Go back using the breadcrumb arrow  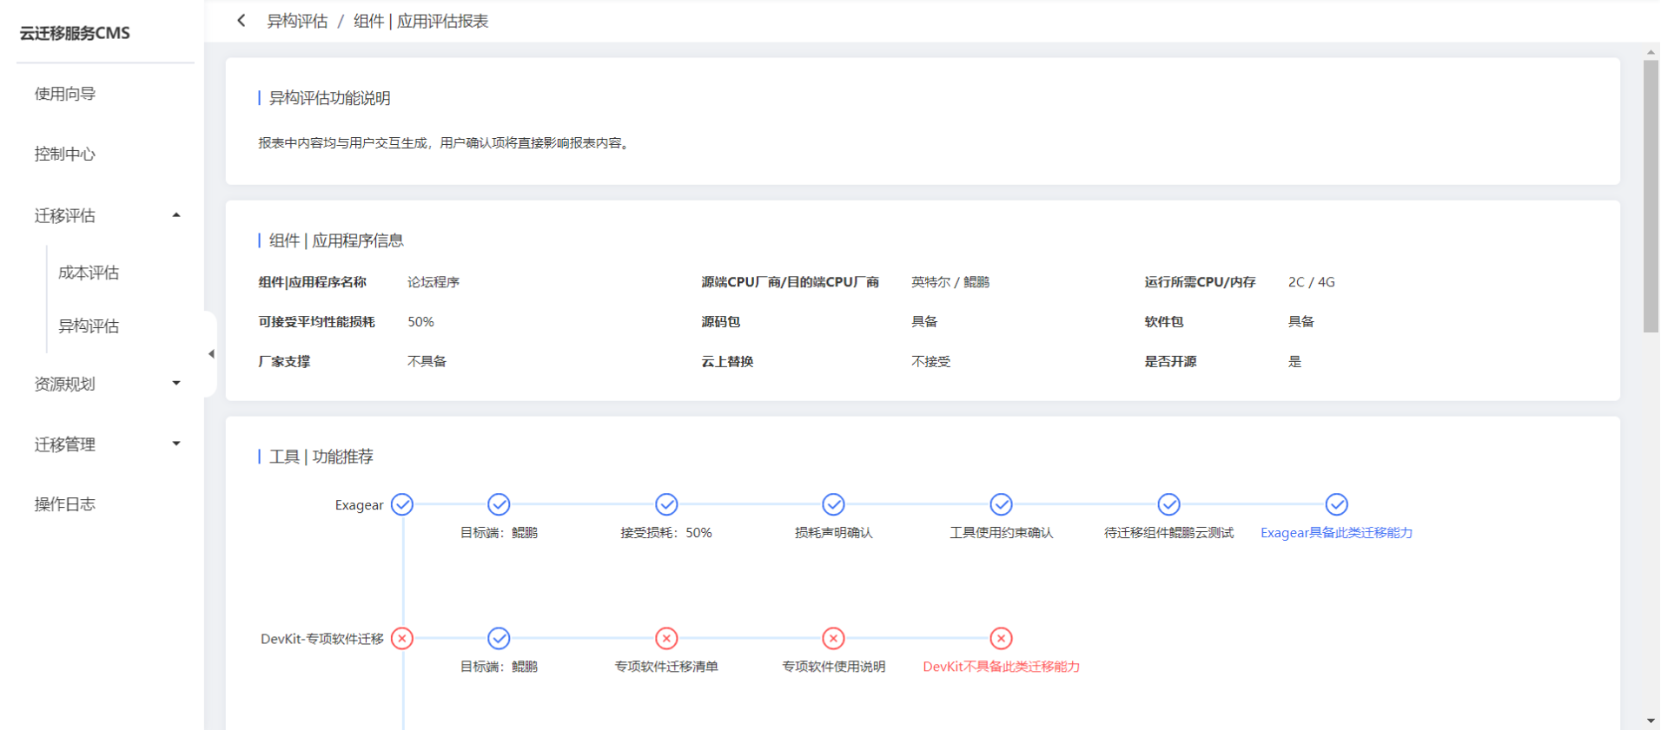(242, 21)
